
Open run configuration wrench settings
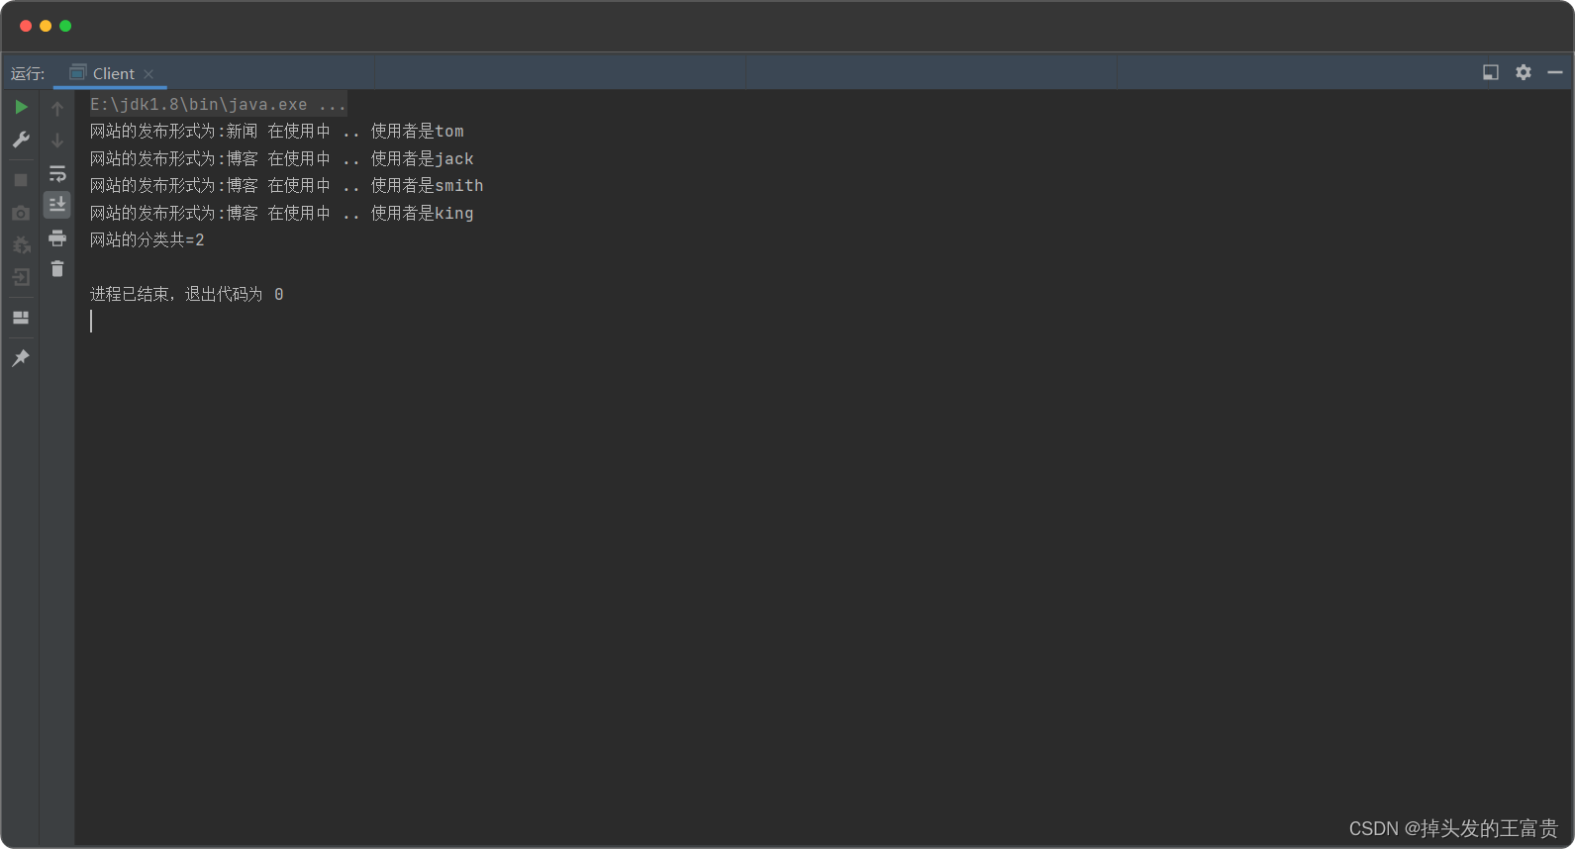(21, 140)
